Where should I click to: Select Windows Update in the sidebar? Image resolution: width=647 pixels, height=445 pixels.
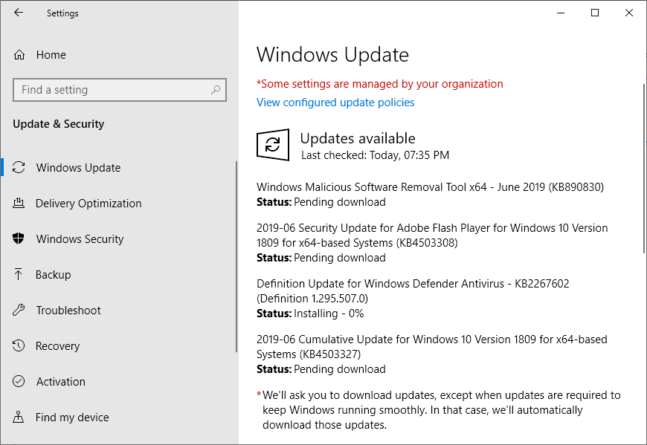click(x=78, y=168)
